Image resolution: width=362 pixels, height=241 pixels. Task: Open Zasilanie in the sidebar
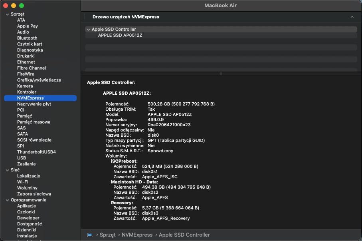pos(26,164)
